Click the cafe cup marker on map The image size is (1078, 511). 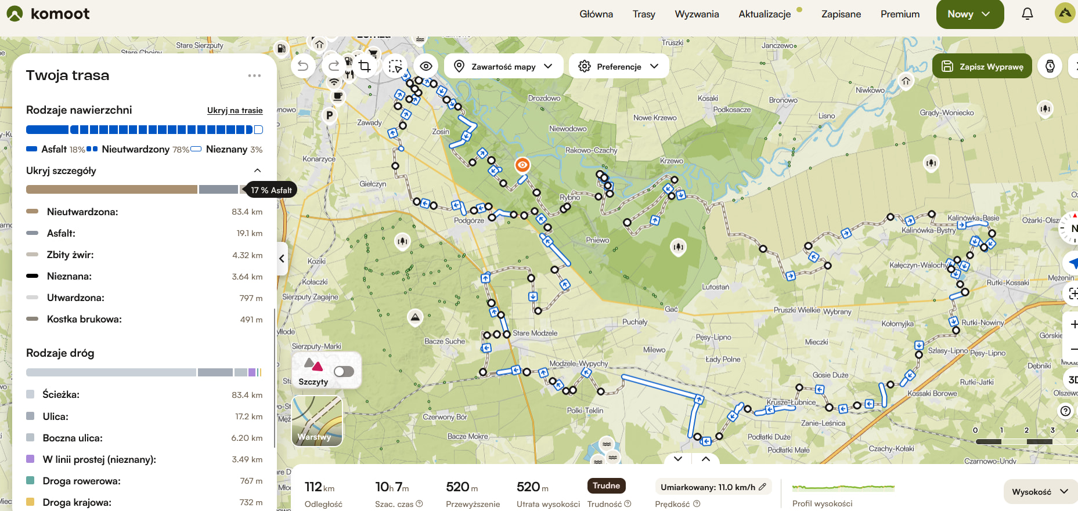click(x=337, y=96)
